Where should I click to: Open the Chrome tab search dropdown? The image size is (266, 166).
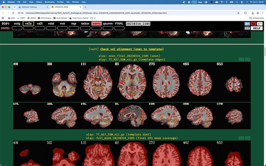point(15,7)
